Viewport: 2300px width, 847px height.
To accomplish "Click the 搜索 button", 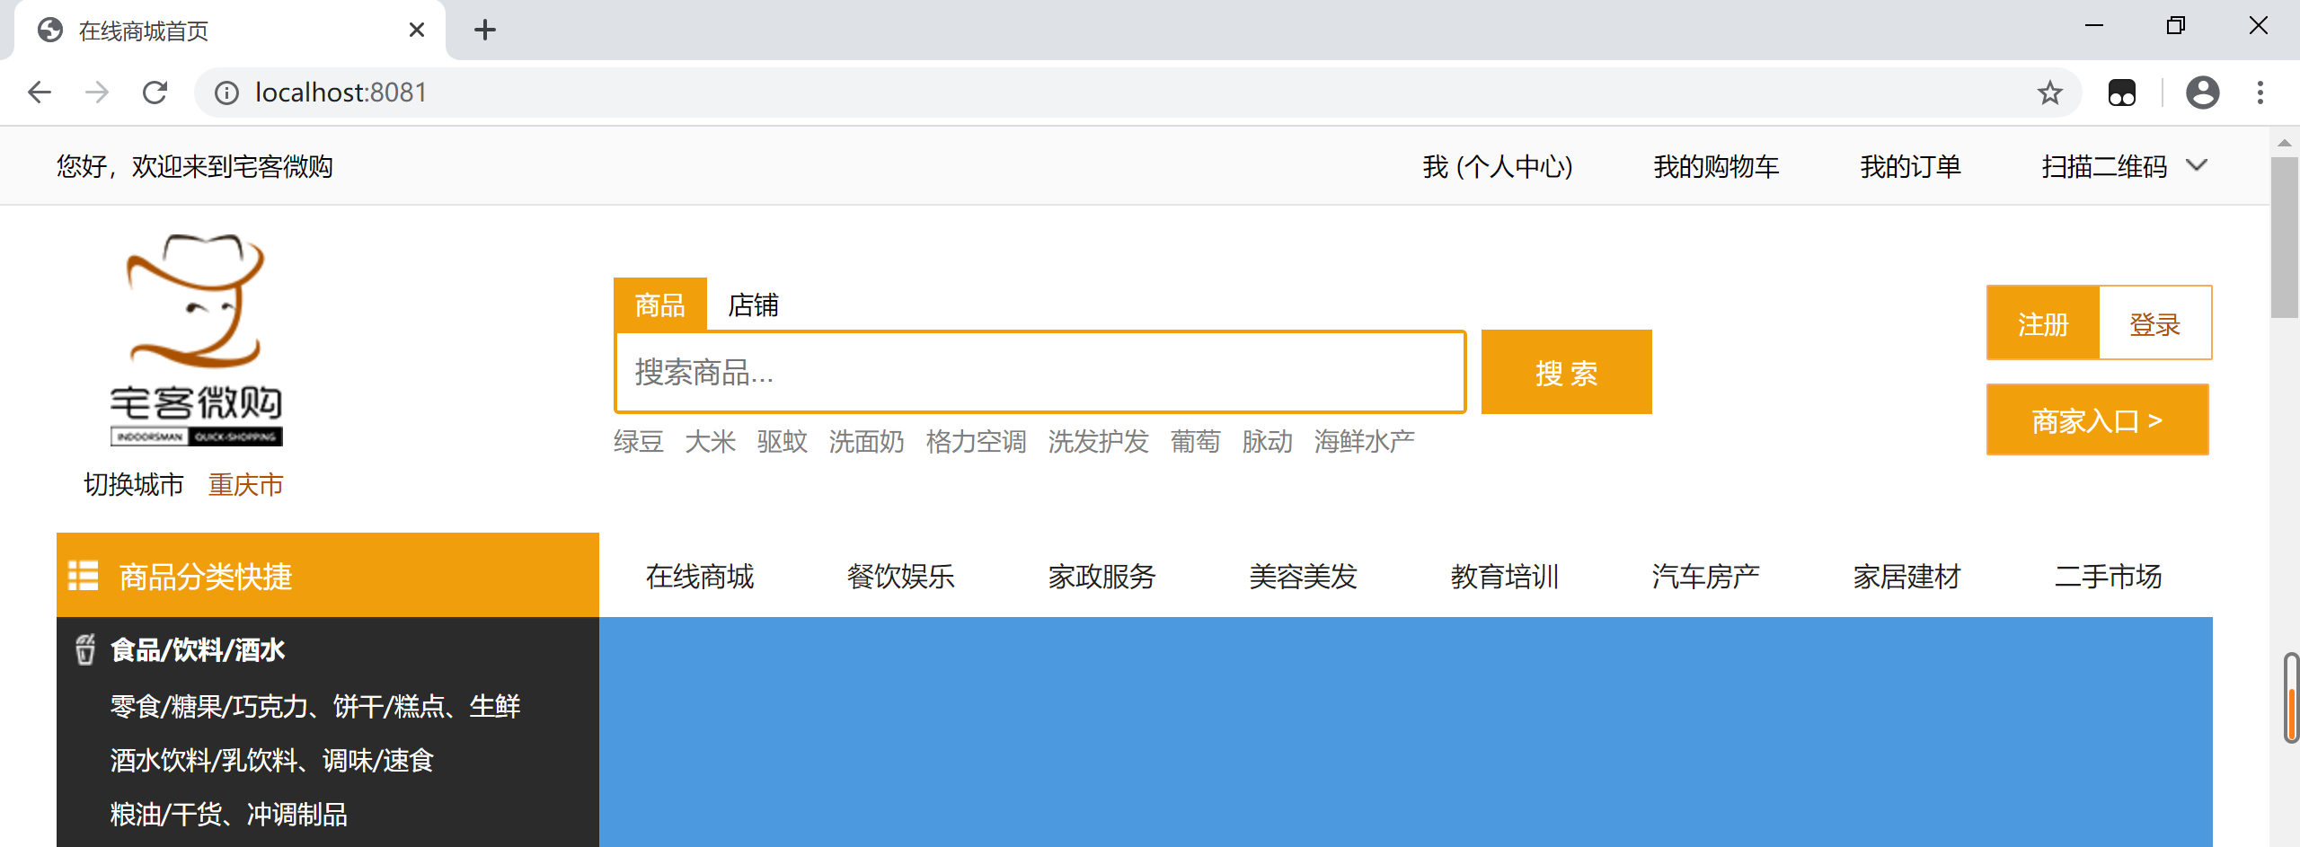I will tap(1566, 371).
